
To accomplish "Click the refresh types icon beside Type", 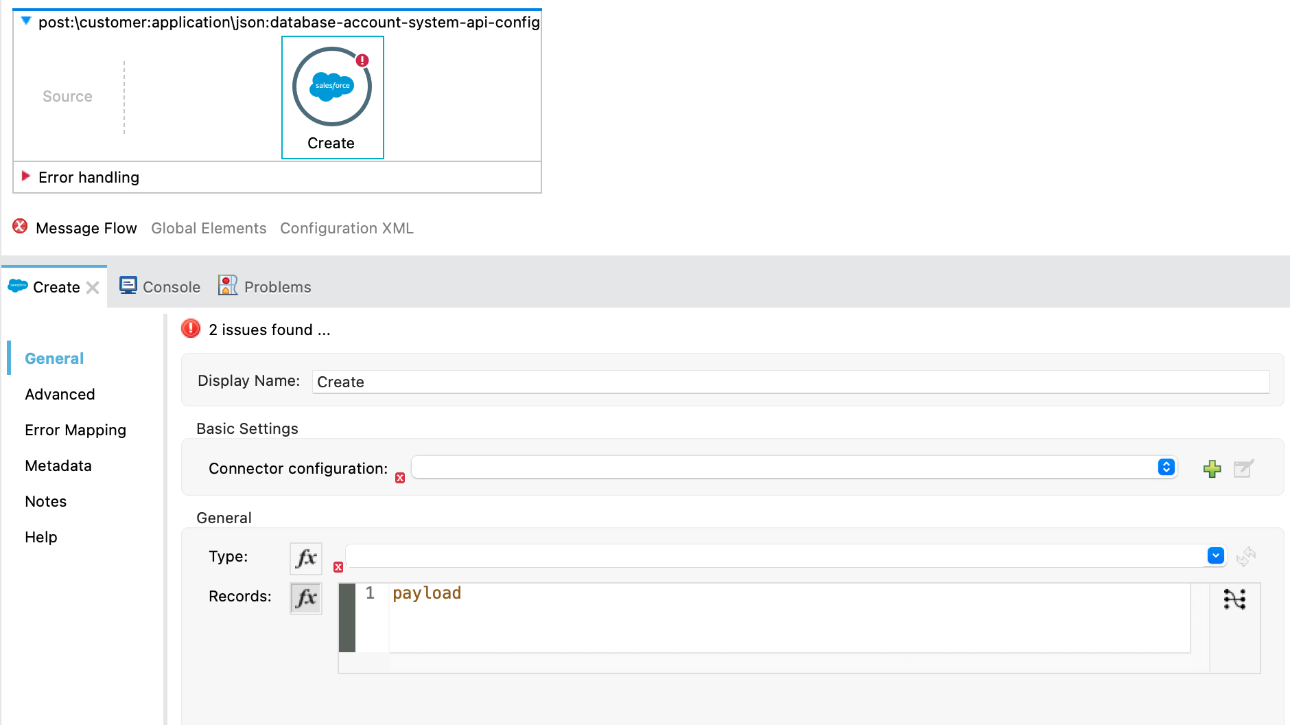I will point(1245,556).
